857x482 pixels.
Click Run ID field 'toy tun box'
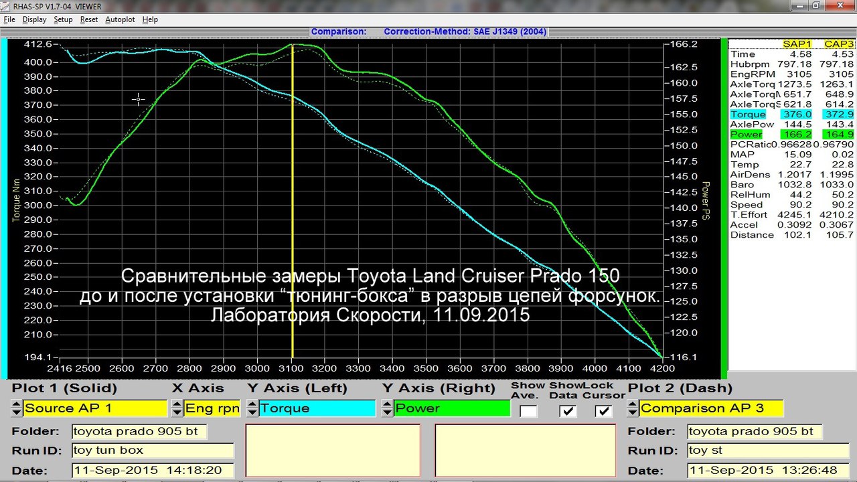(x=153, y=450)
